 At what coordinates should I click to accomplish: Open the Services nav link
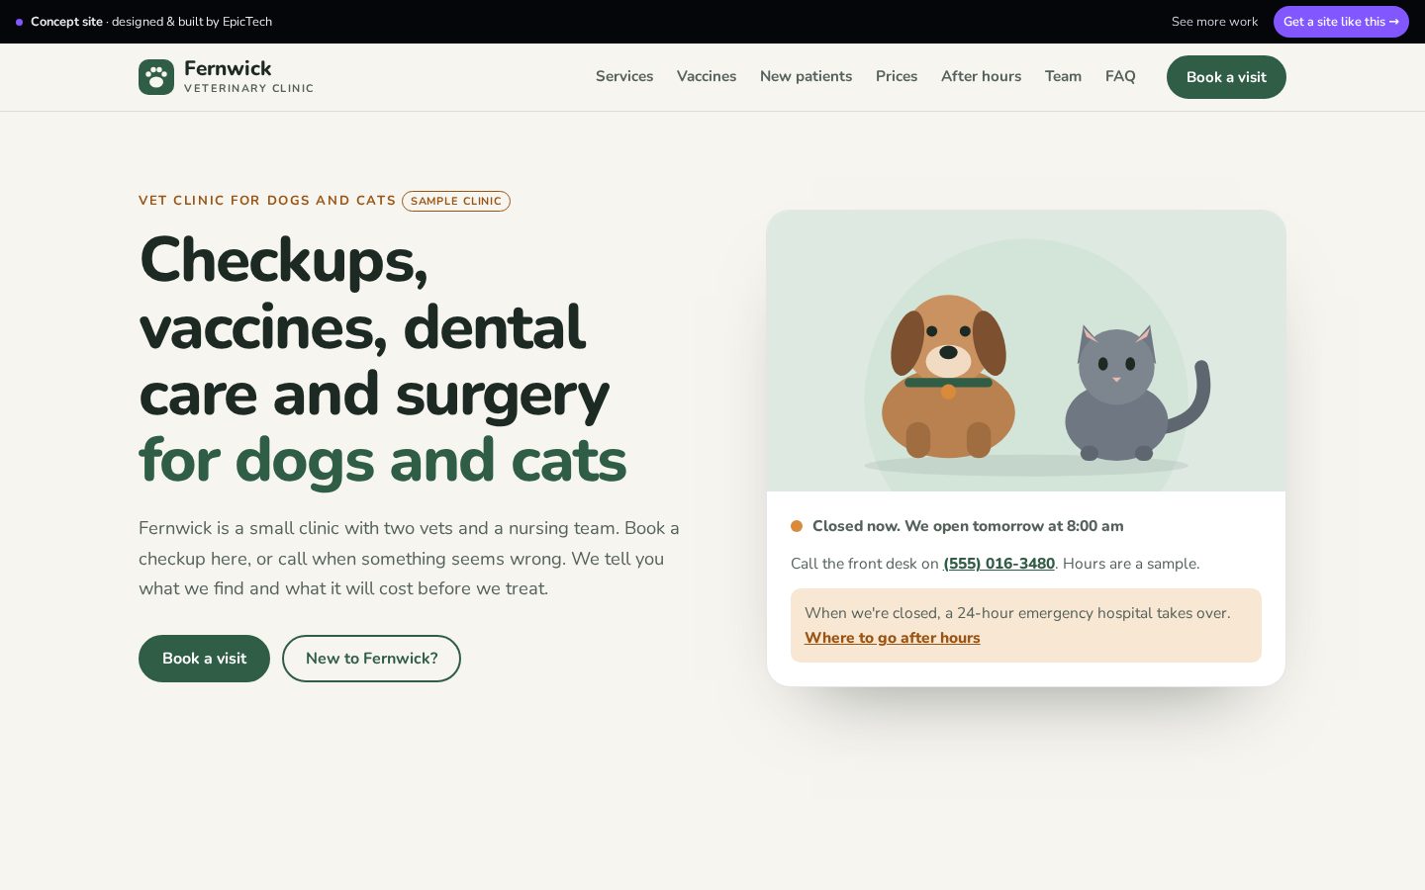624,76
